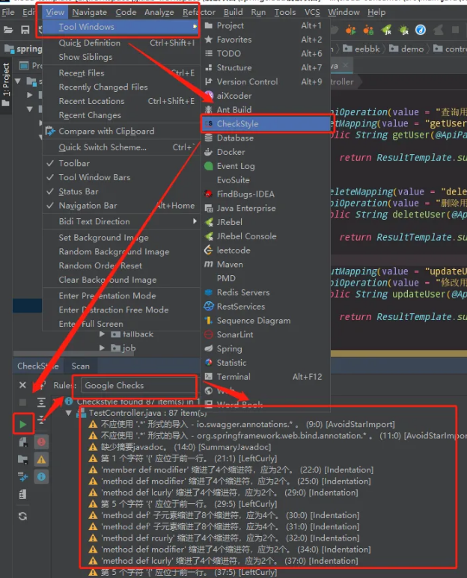The height and width of the screenshot is (578, 467).
Task: Open the Analyze menu
Action: [159, 12]
